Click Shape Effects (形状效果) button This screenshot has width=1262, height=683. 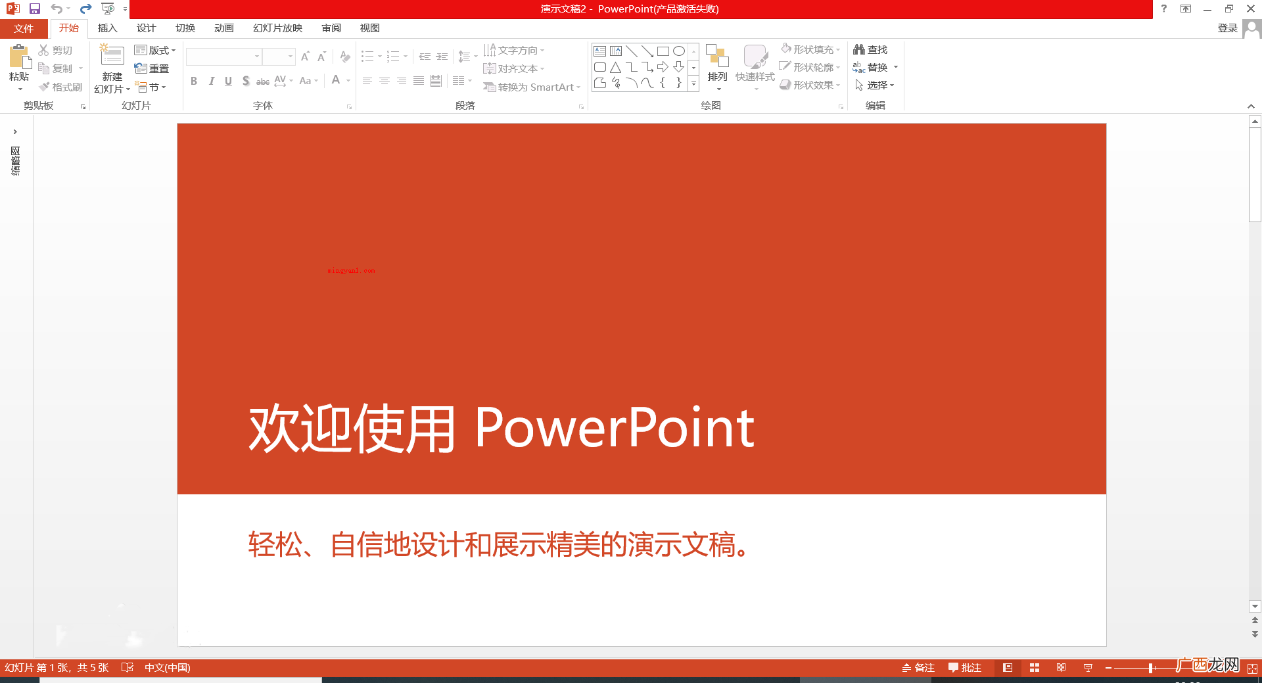click(x=810, y=85)
